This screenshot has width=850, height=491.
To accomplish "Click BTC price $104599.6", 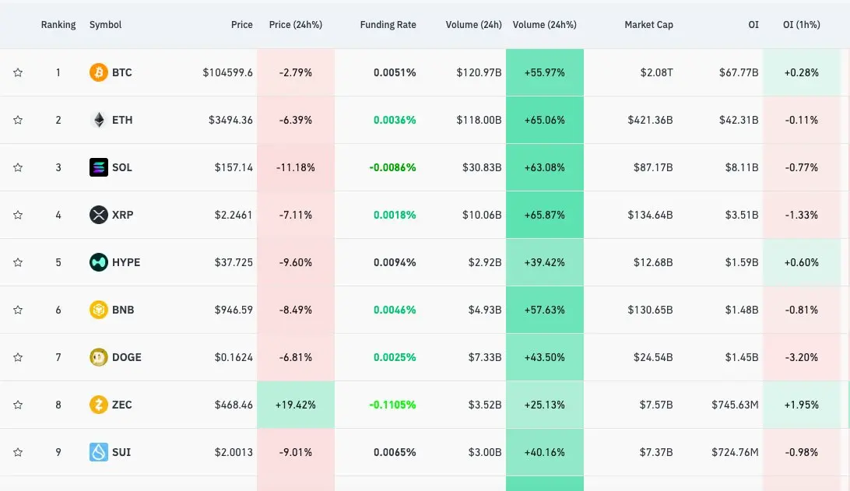I will coord(227,72).
